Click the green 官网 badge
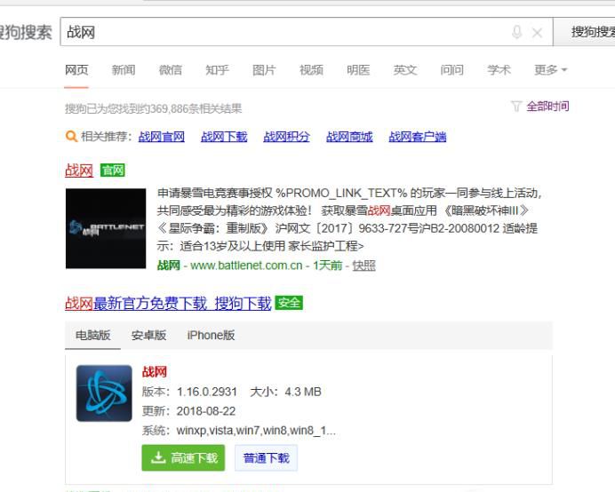The image size is (615, 492). 113,171
